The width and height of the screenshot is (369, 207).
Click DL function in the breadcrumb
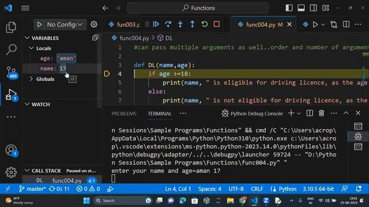tap(169, 38)
